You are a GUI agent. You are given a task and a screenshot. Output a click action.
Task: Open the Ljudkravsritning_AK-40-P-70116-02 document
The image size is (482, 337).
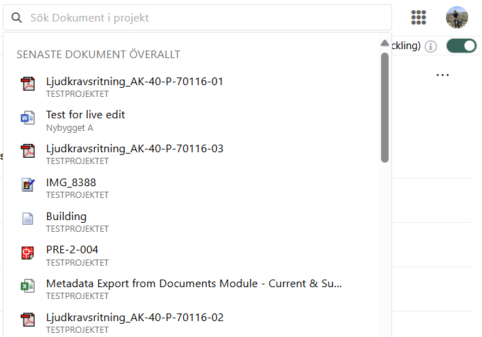click(196, 323)
